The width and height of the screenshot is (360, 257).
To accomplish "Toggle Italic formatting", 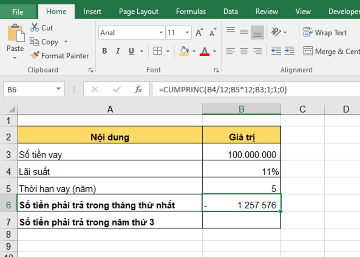I will pyautogui.click(x=117, y=51).
